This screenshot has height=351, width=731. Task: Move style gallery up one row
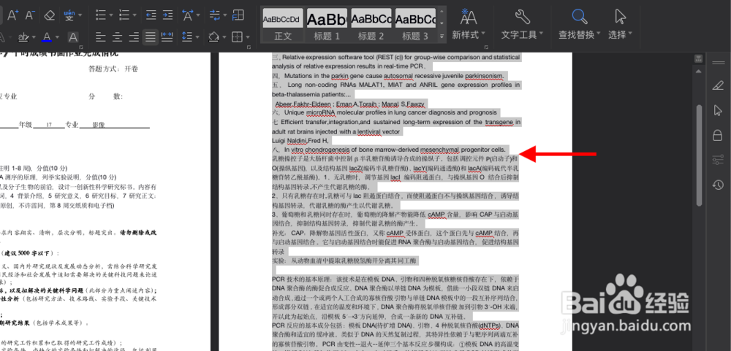click(x=442, y=11)
